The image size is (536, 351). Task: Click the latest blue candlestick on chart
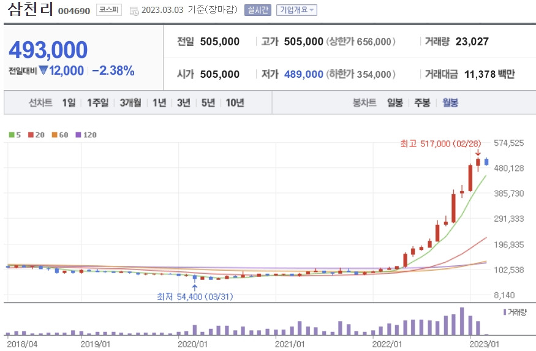[x=486, y=162]
